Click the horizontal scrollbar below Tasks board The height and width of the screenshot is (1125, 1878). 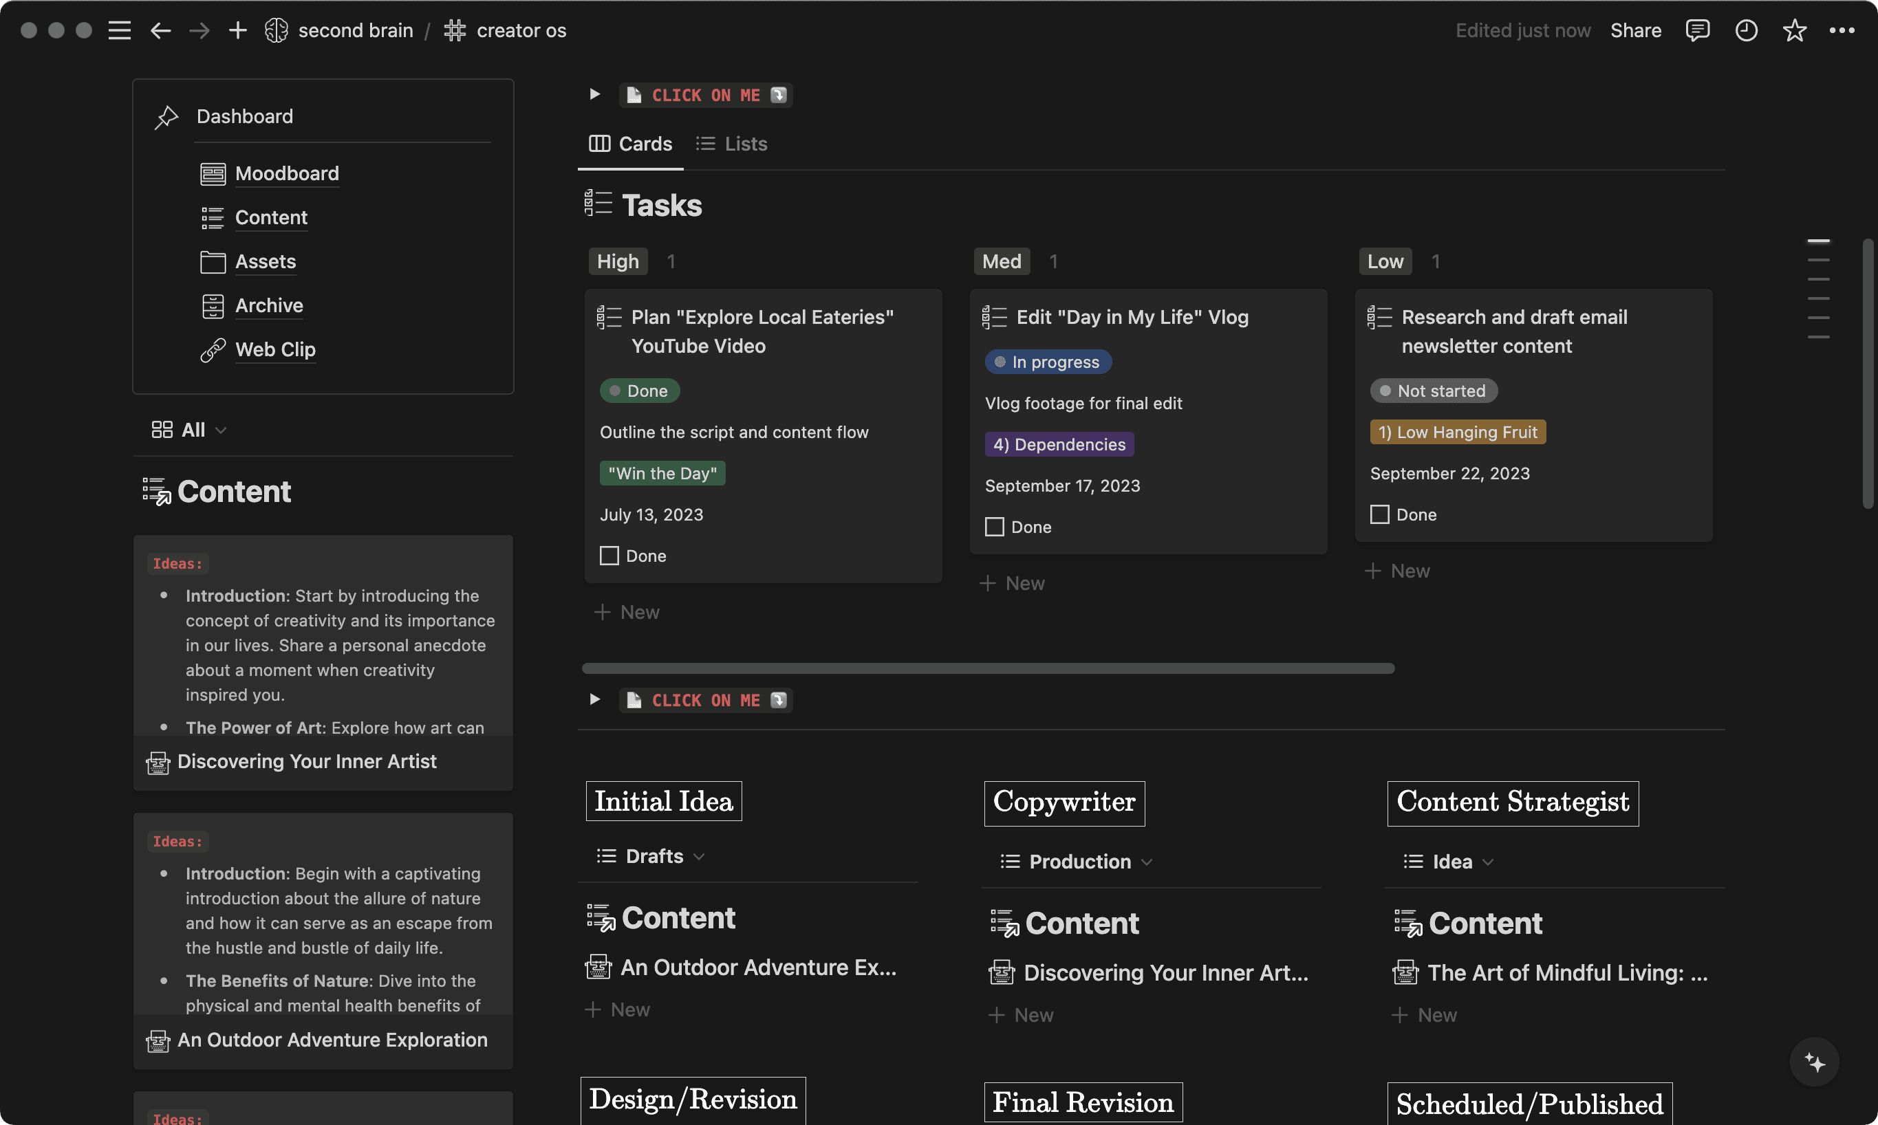coord(987,668)
